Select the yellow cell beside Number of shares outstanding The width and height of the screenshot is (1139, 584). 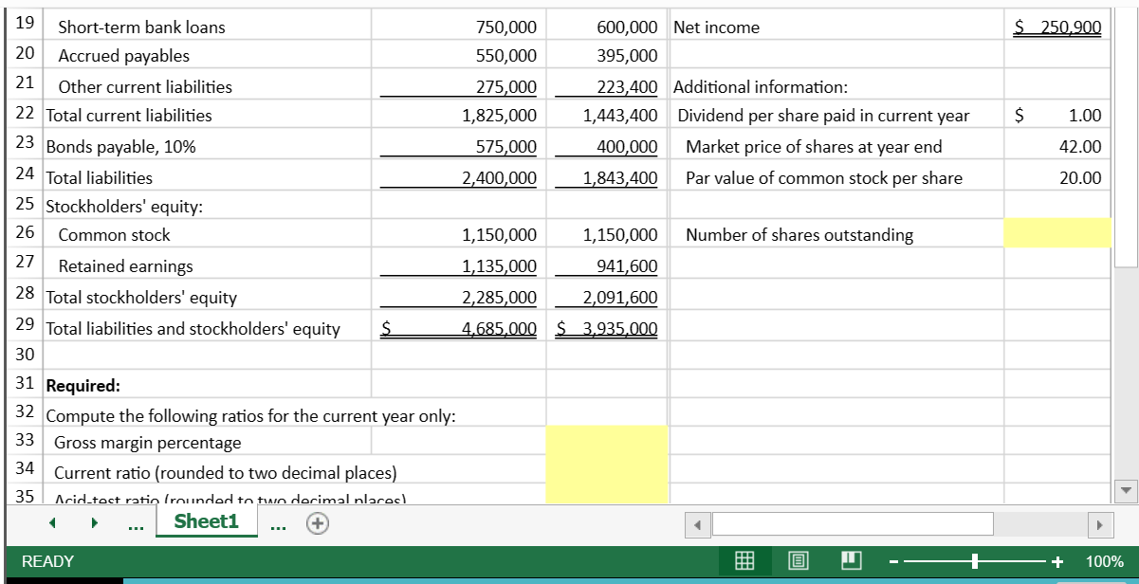[1056, 234]
